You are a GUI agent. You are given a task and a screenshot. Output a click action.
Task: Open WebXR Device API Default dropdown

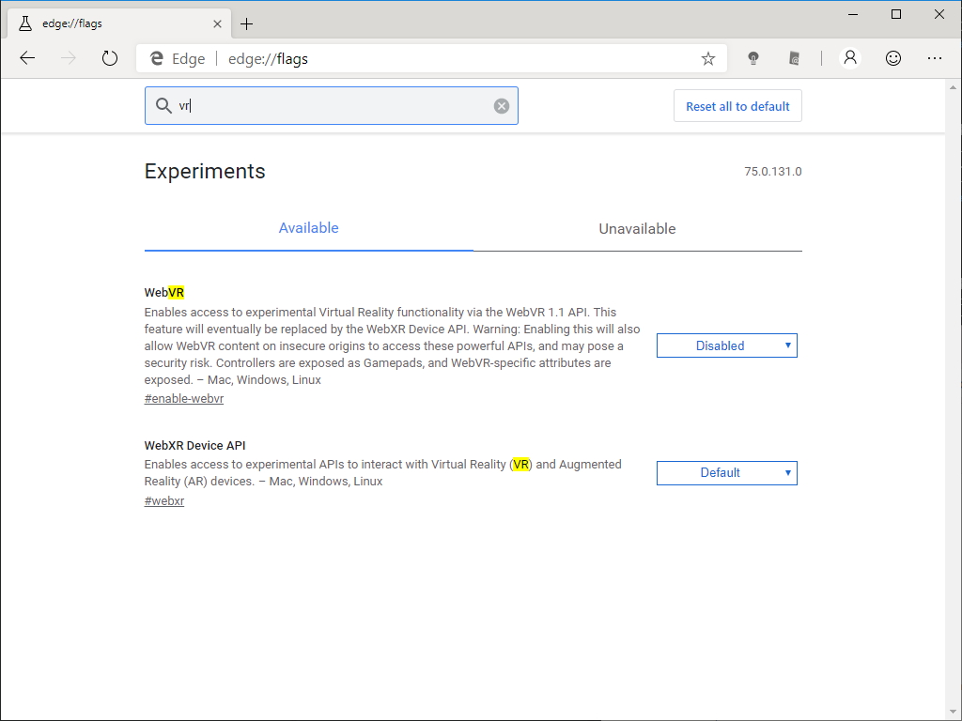coord(727,473)
